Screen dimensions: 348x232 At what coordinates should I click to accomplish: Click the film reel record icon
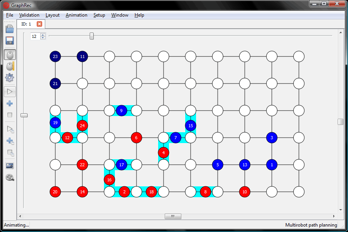[x=10, y=177]
